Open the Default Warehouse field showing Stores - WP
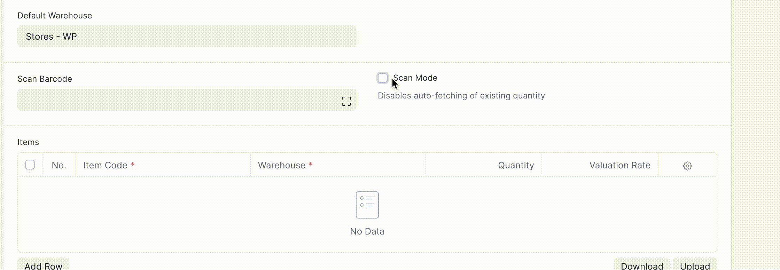 click(x=187, y=37)
